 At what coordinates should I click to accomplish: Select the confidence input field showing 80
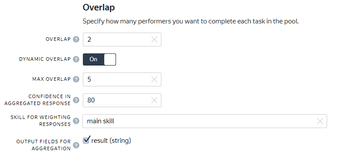click(x=122, y=100)
